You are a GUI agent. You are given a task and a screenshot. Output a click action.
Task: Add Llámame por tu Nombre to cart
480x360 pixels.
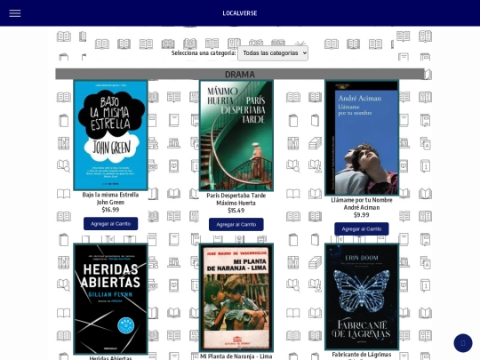coord(362,229)
